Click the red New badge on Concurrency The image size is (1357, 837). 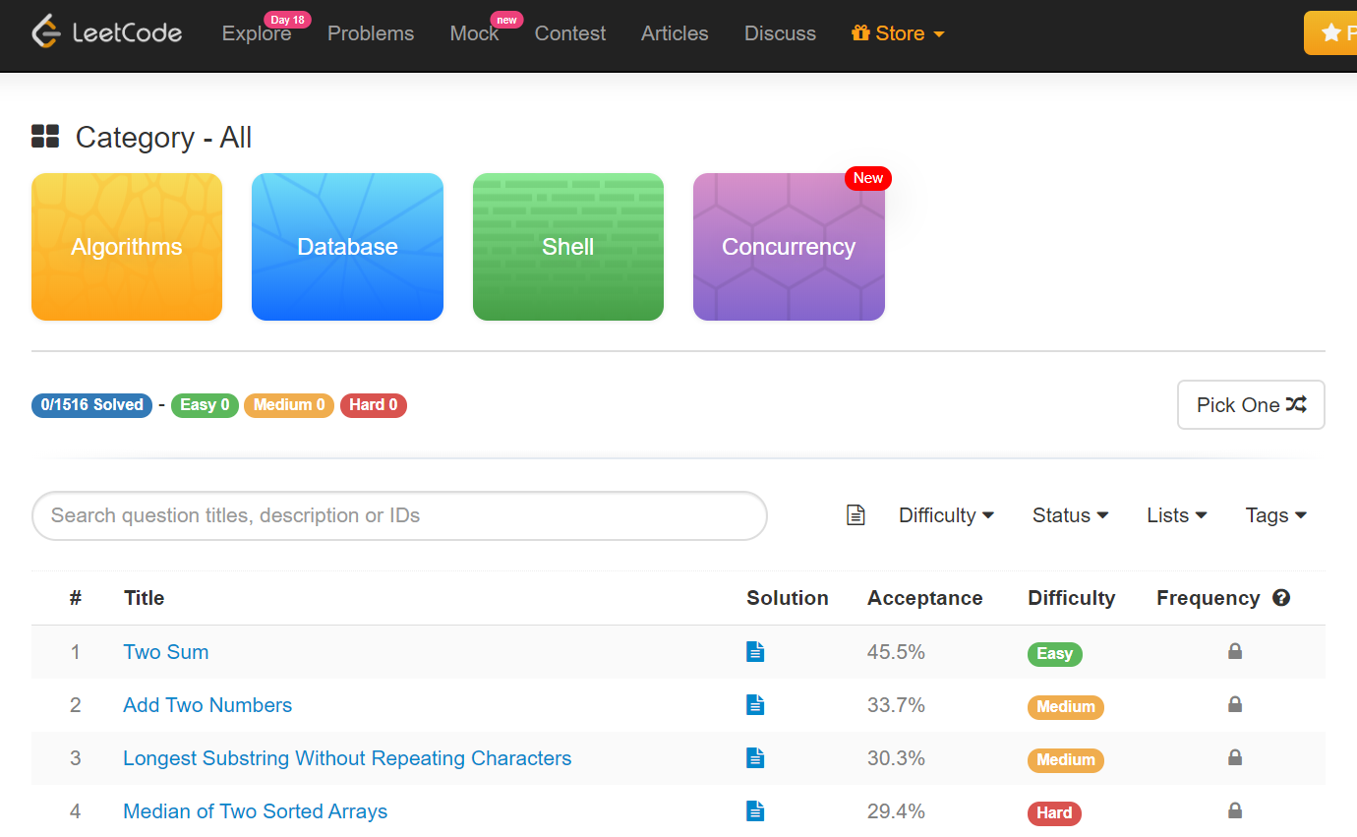(868, 178)
